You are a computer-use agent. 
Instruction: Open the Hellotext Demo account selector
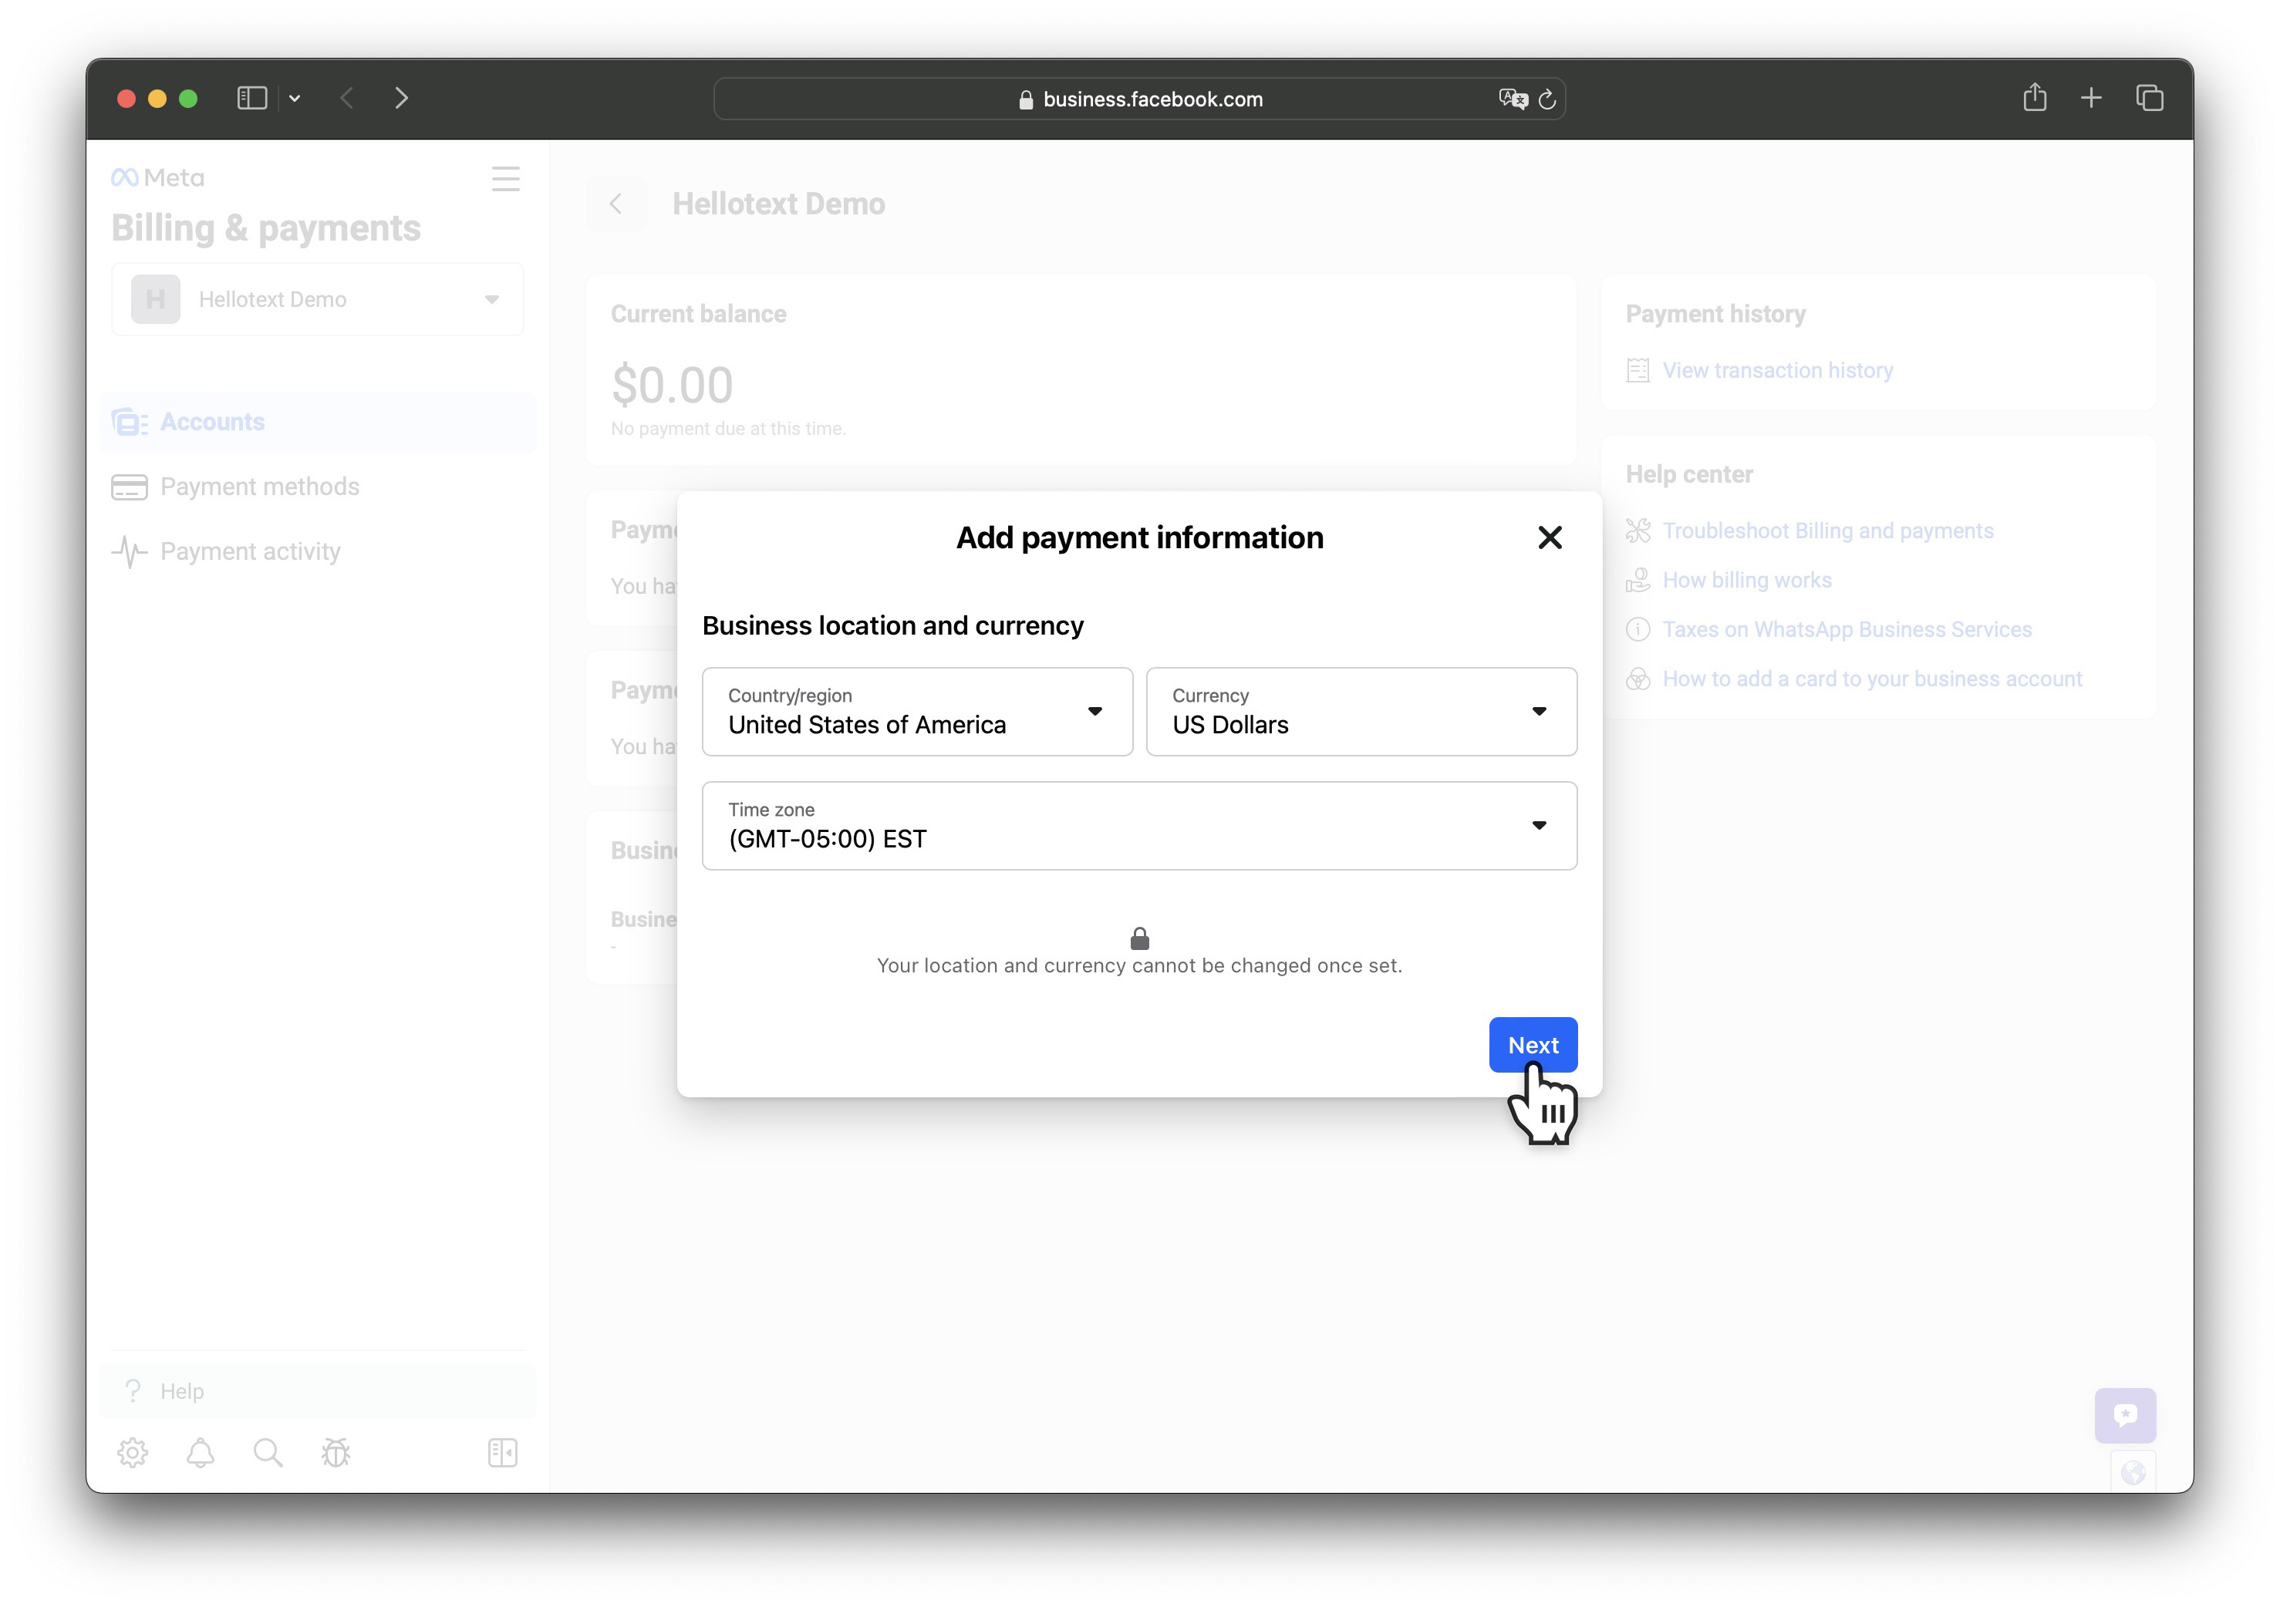click(317, 298)
